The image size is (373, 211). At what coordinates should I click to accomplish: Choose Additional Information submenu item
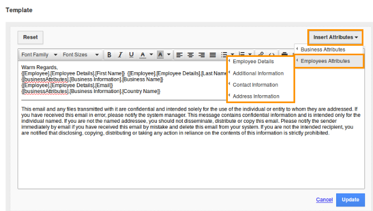(261, 73)
